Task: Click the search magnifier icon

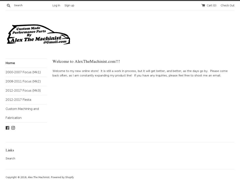Action: 8,5
